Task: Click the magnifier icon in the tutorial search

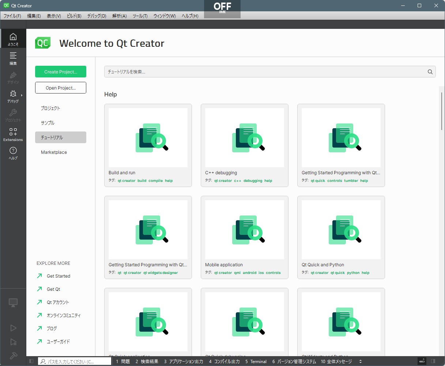Action: pyautogui.click(x=430, y=72)
